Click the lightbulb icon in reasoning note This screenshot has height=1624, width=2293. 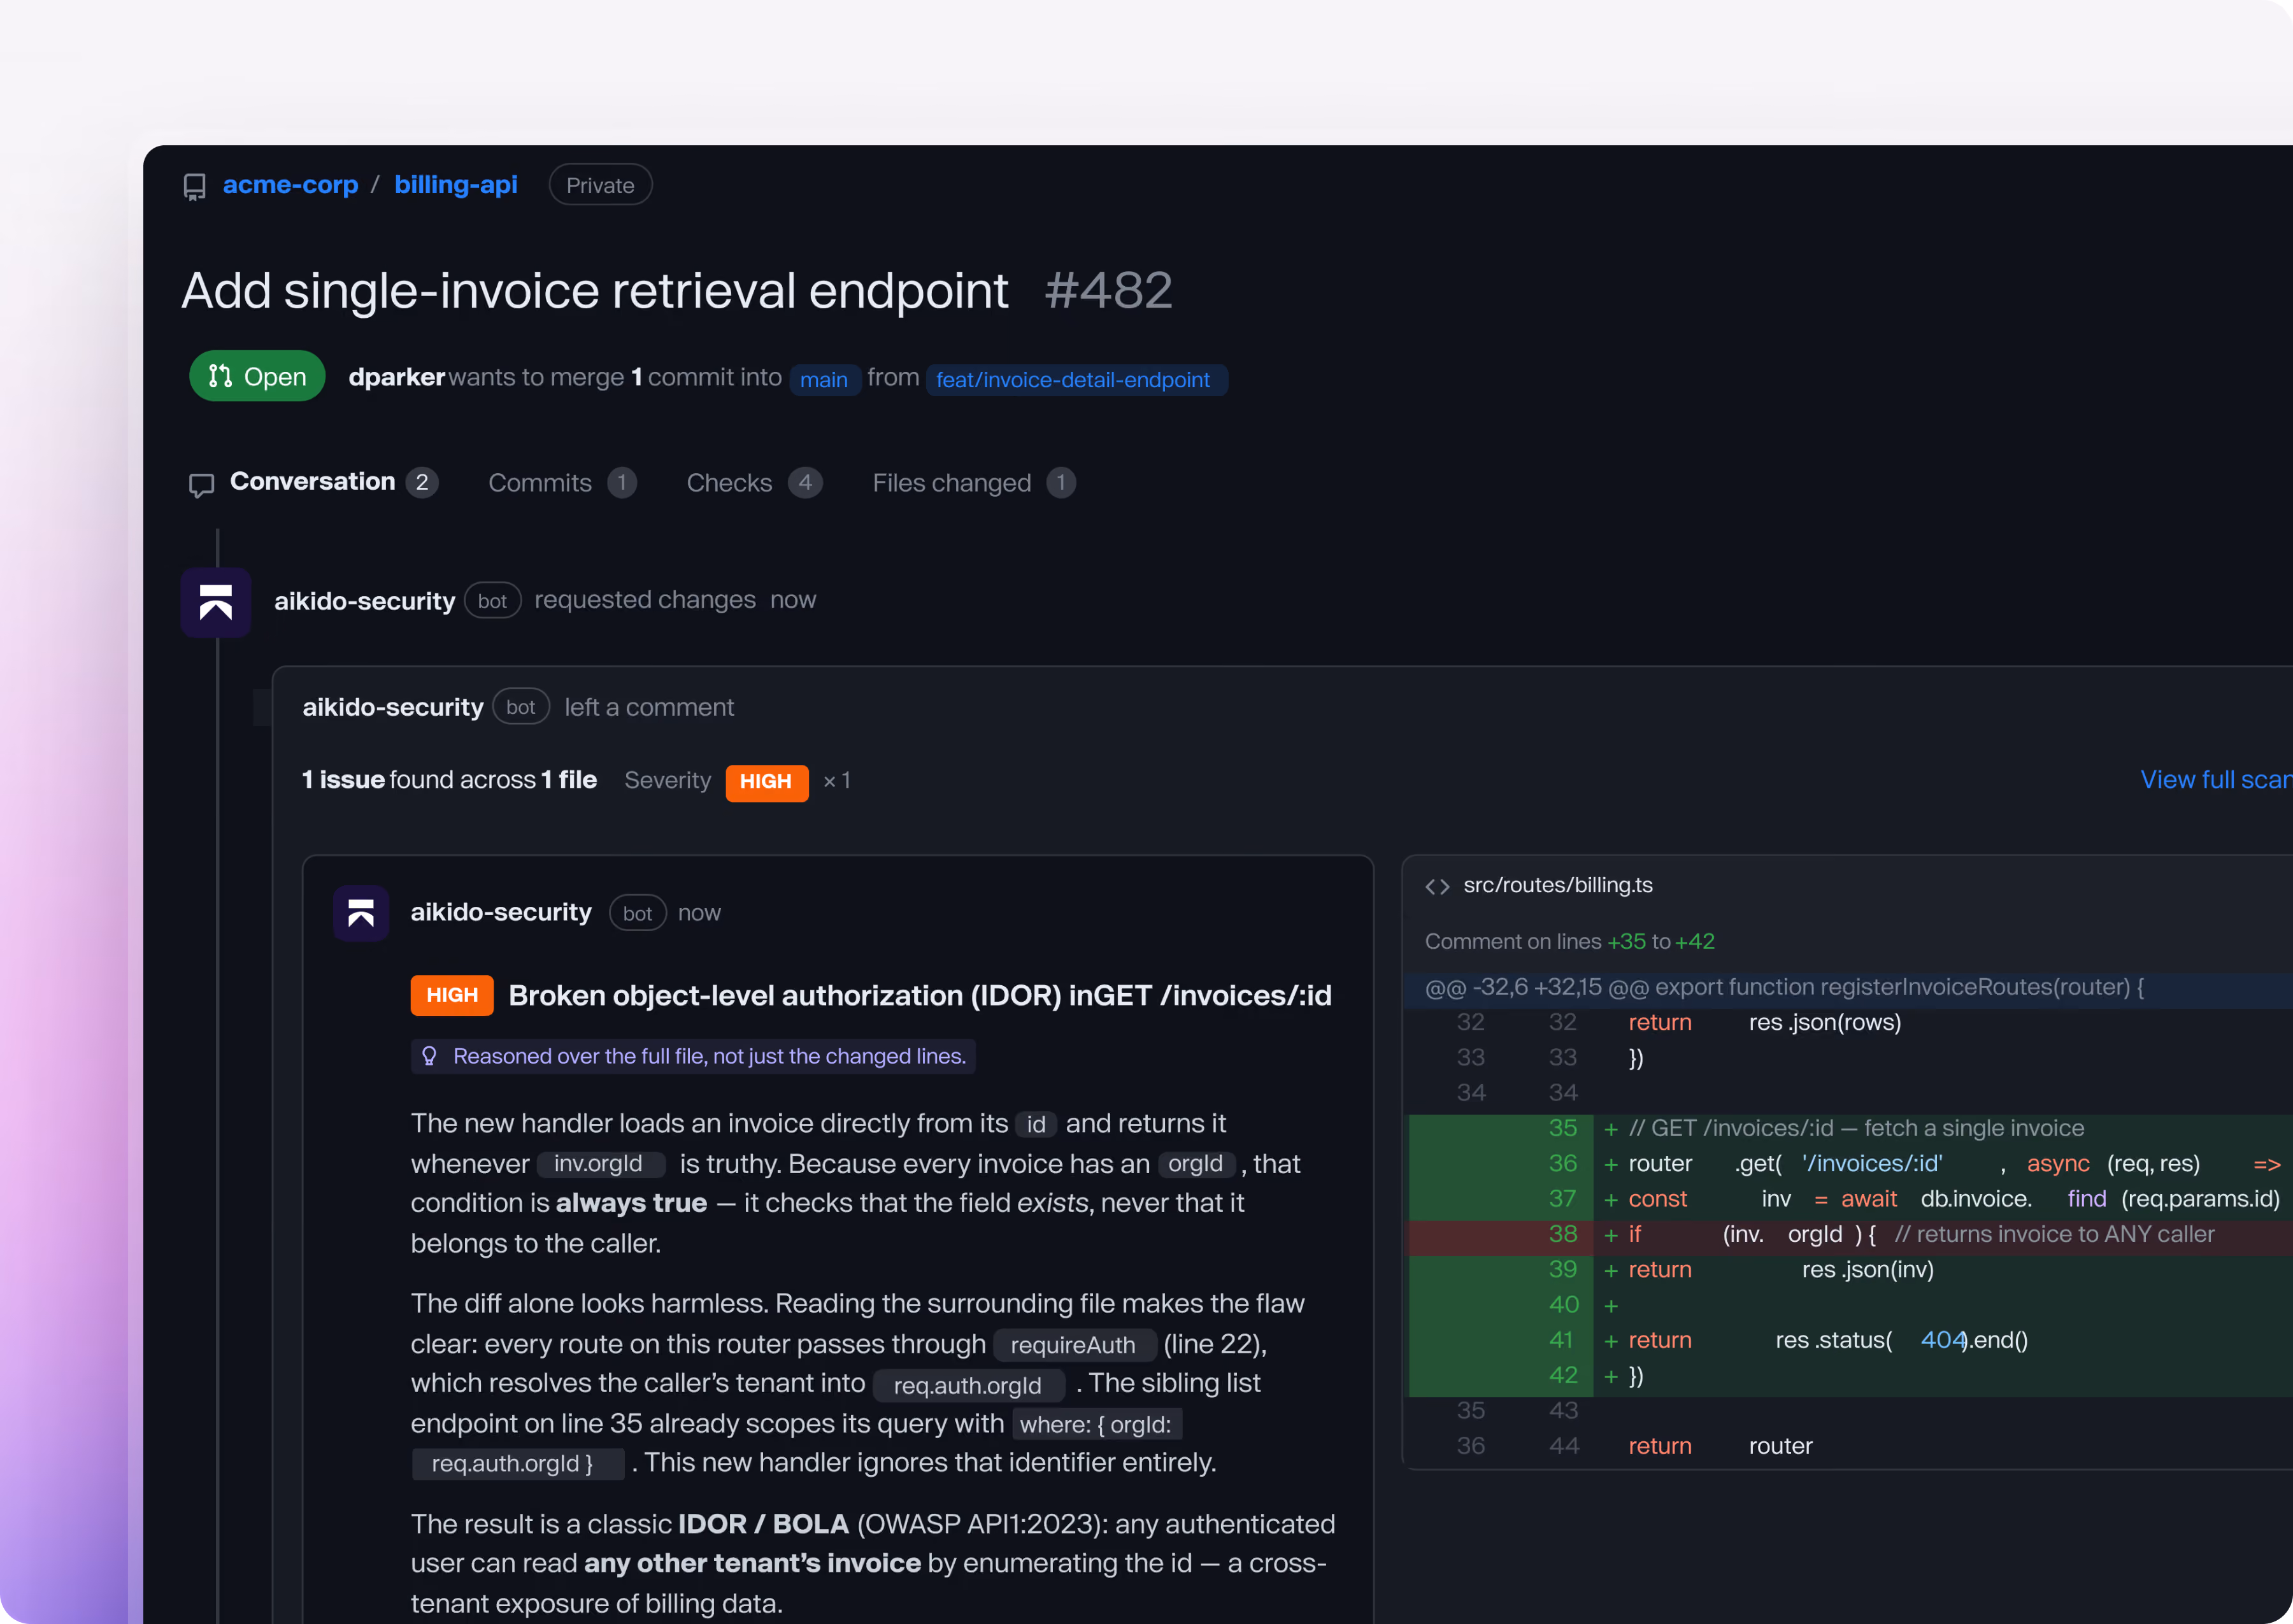429,1056
